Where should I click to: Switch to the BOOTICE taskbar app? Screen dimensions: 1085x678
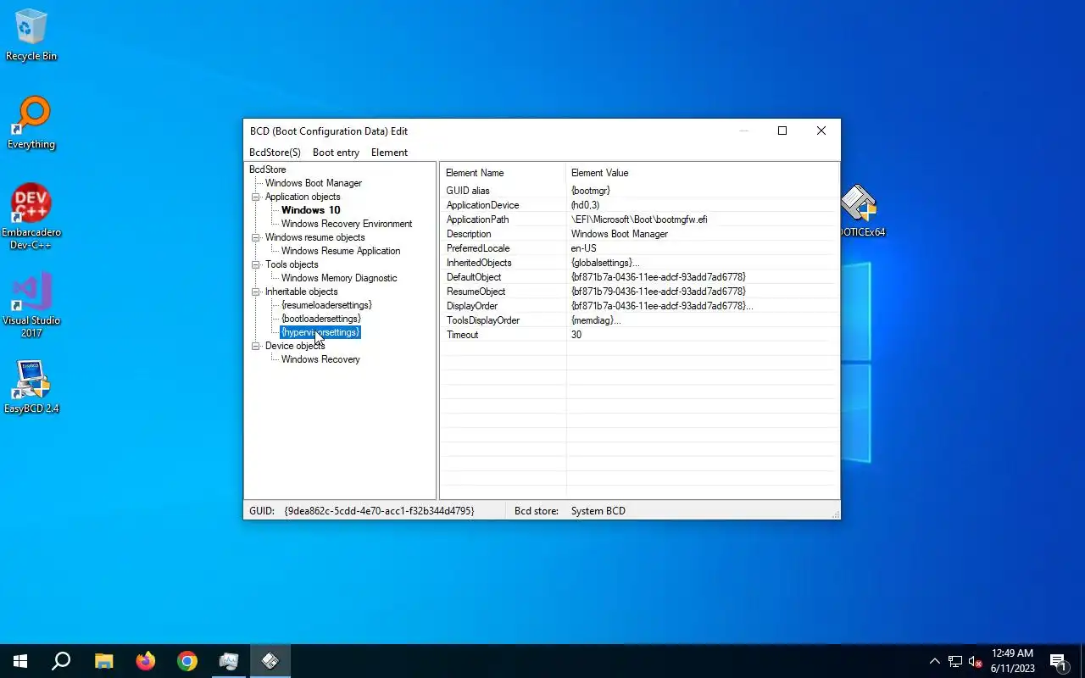(x=229, y=661)
